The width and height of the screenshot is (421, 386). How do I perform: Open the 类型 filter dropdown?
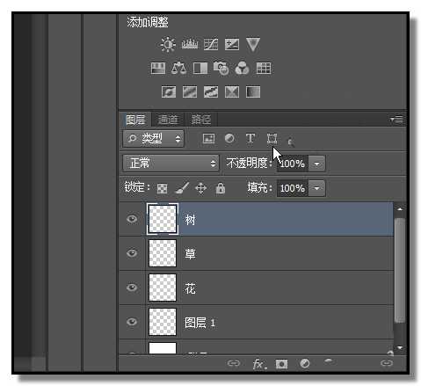153,138
